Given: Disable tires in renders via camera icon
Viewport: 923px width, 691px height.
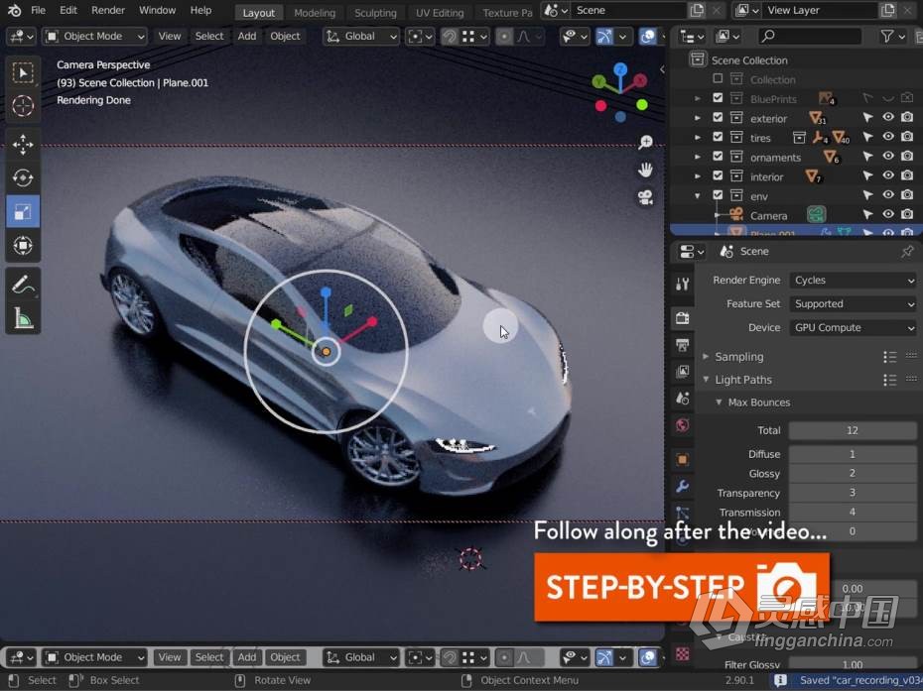Looking at the screenshot, I should (907, 137).
